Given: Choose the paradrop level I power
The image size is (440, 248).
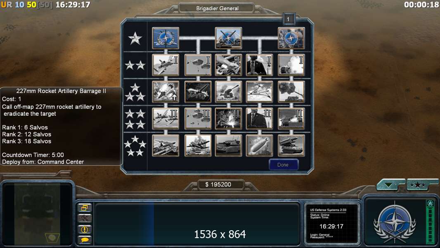Looking at the screenshot, I should click(x=198, y=65).
